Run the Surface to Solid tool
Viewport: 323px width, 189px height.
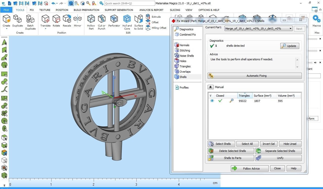(139, 22)
